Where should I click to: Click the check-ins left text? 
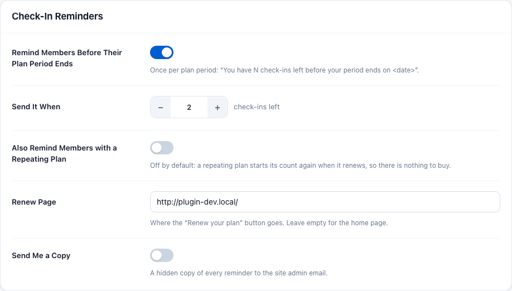257,107
